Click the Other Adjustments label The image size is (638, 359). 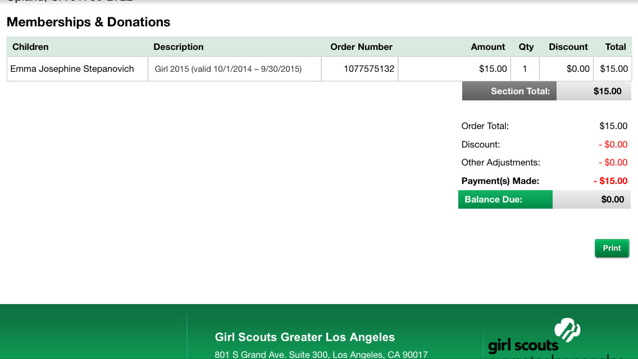tap(500, 162)
